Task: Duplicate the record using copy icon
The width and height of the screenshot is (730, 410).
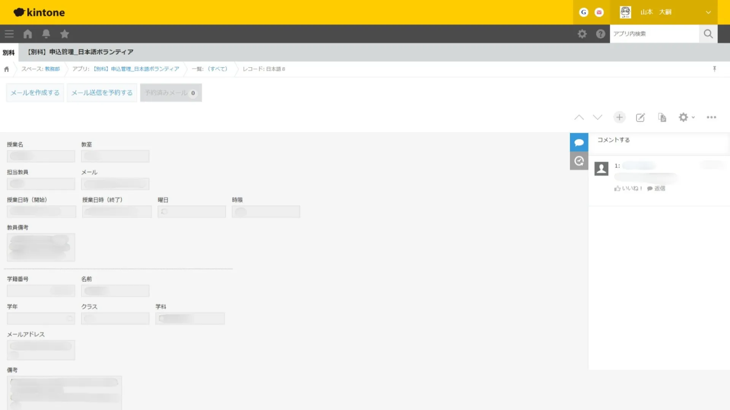Action: tap(662, 117)
